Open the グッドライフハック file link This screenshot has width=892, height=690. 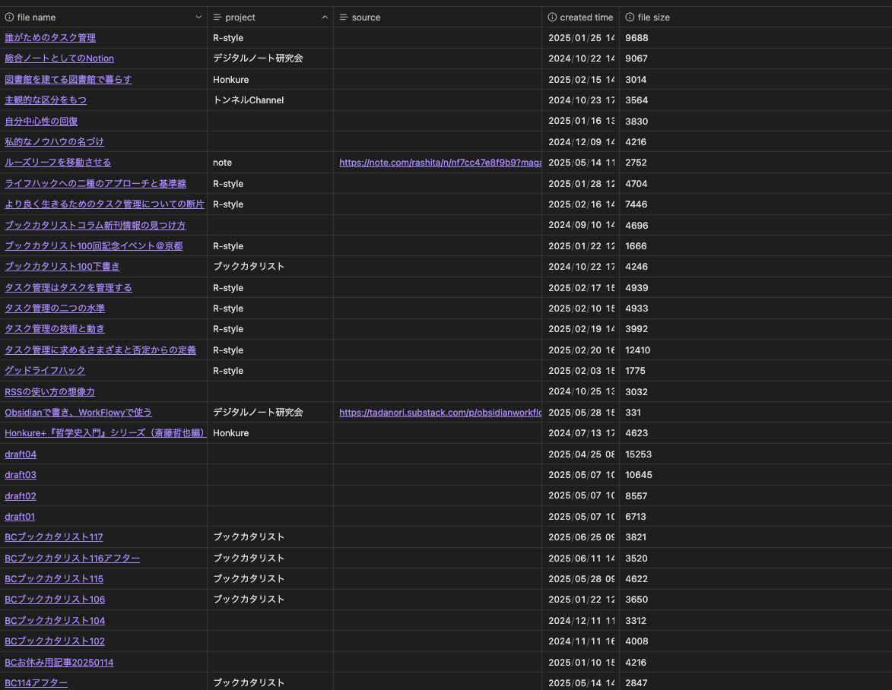coord(45,371)
